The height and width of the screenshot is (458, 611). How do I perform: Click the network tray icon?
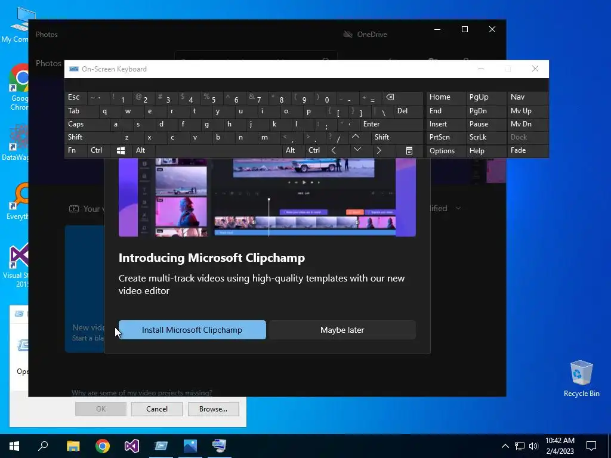520,446
